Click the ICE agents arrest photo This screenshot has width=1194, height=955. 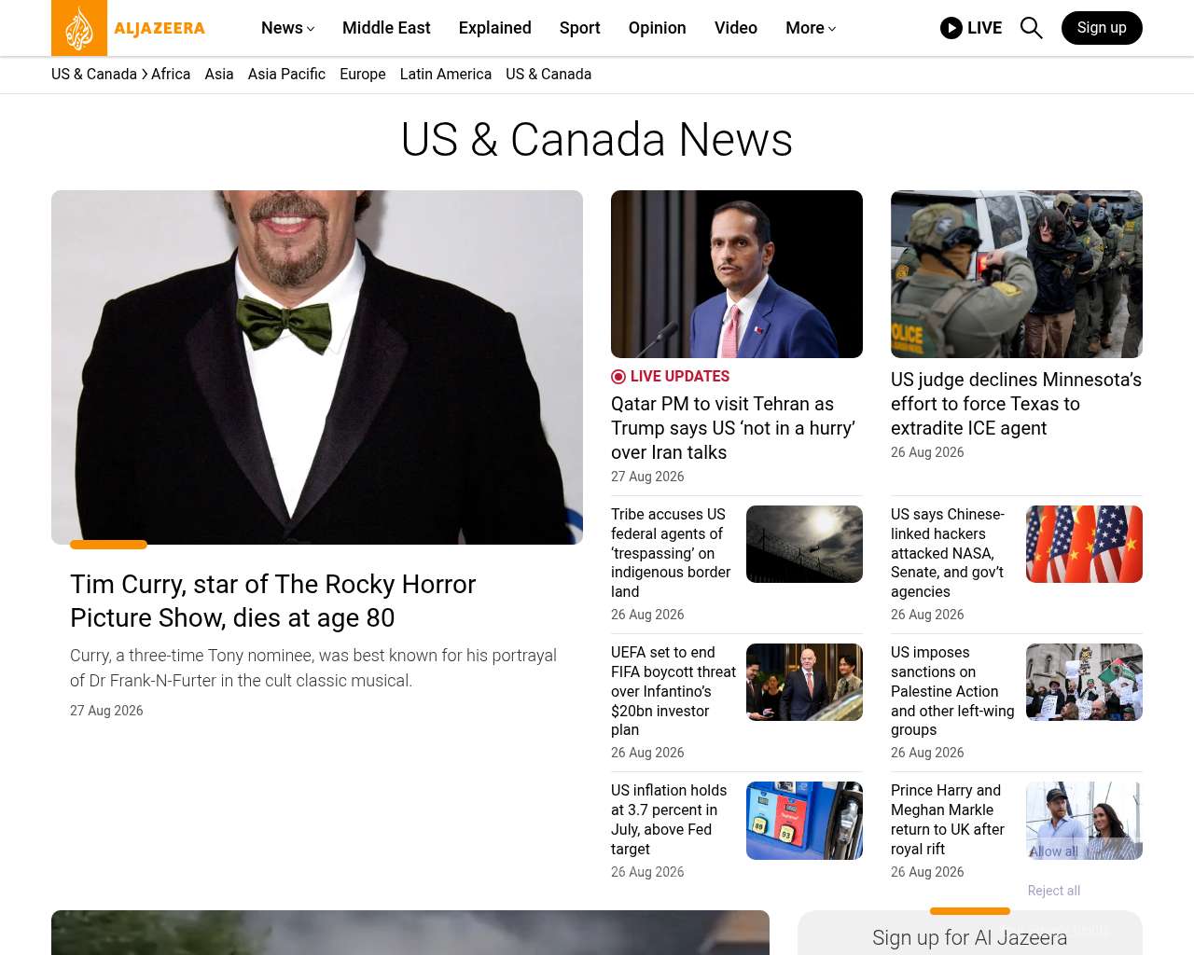(1017, 274)
